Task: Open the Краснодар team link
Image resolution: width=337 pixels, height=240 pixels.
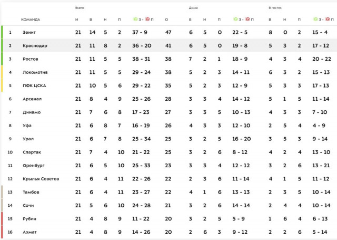Action: (x=35, y=45)
